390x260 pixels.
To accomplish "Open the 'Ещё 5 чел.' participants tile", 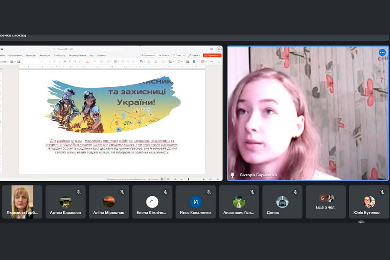I will tap(326, 202).
